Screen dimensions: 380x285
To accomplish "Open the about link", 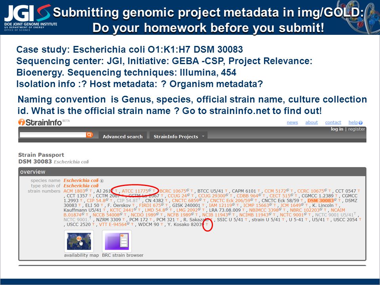I will (x=312, y=122).
